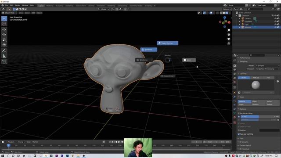Select the Add Cube tool
This screenshot has width=281, height=158.
pyautogui.click(x=4, y=62)
